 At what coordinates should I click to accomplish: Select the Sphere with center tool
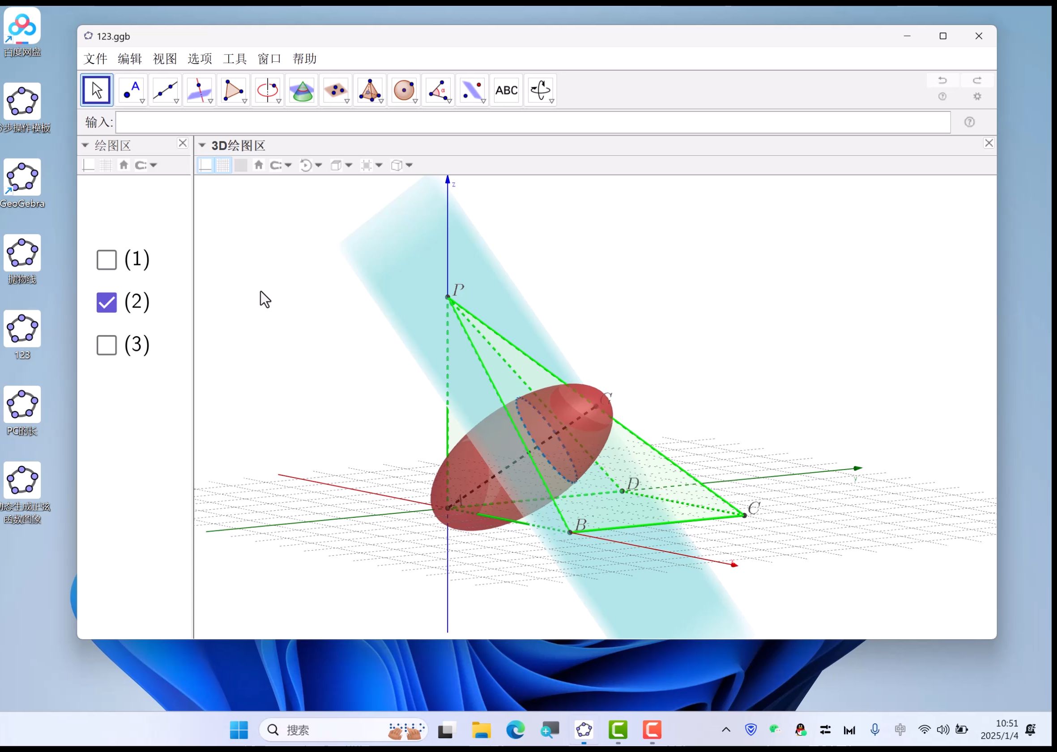click(x=403, y=90)
